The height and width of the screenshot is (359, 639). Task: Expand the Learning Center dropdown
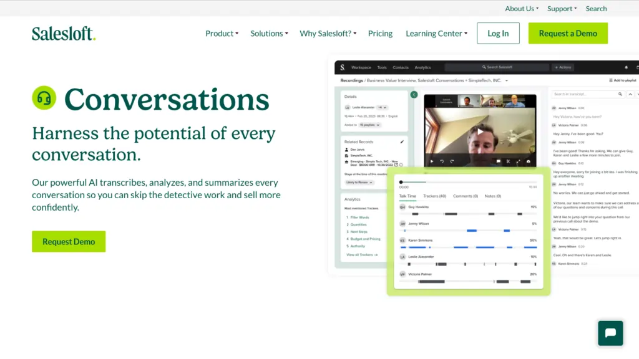click(x=436, y=34)
